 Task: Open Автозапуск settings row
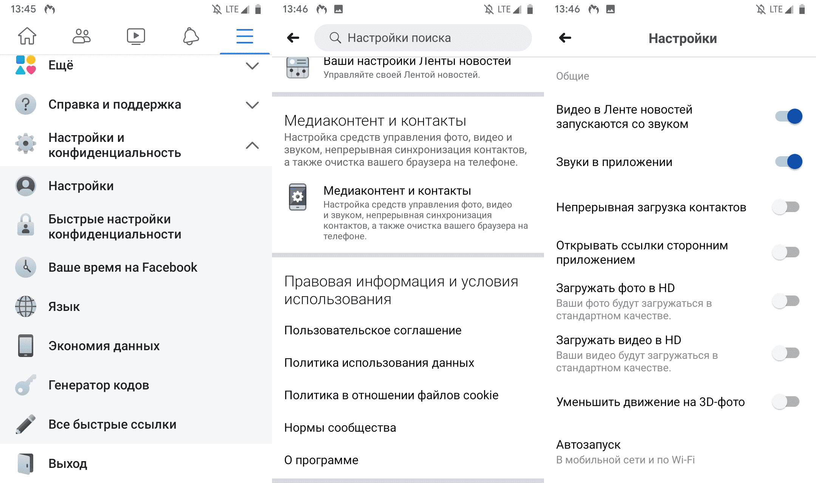coord(680,452)
